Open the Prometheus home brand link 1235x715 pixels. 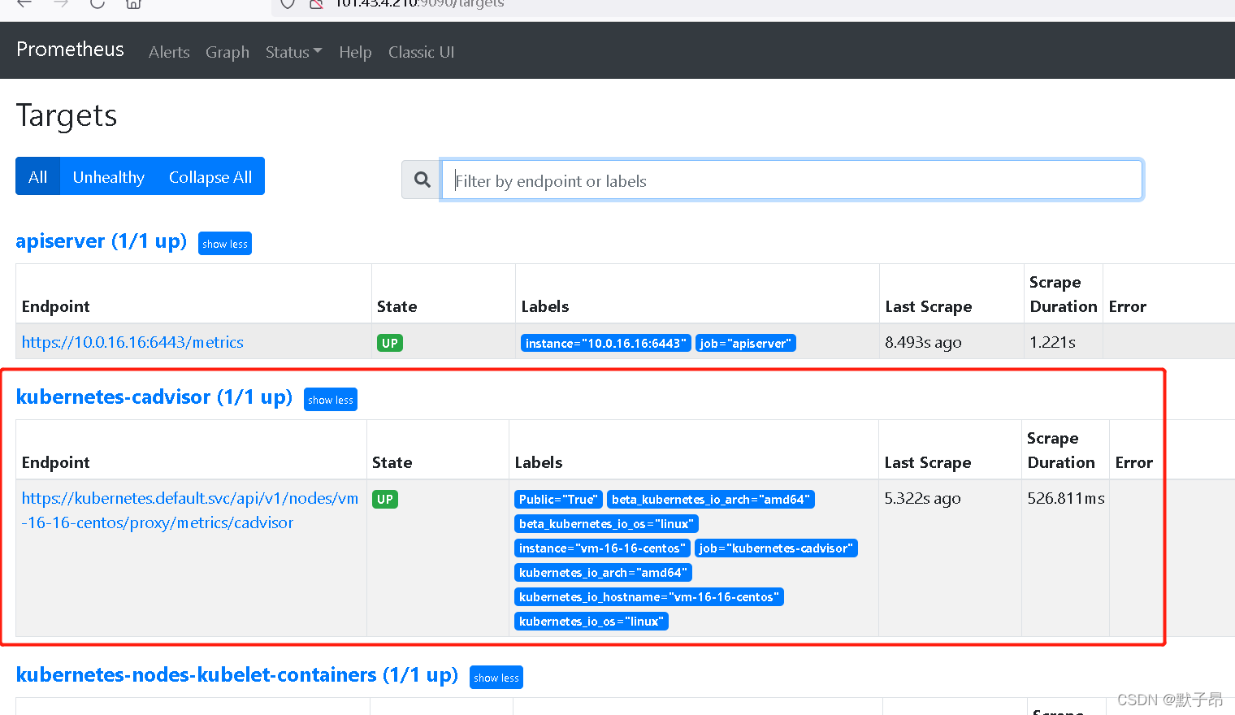(x=70, y=50)
